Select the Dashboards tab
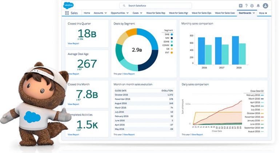Image resolution: width=280 pixels, height=153 pixels. [245, 13]
